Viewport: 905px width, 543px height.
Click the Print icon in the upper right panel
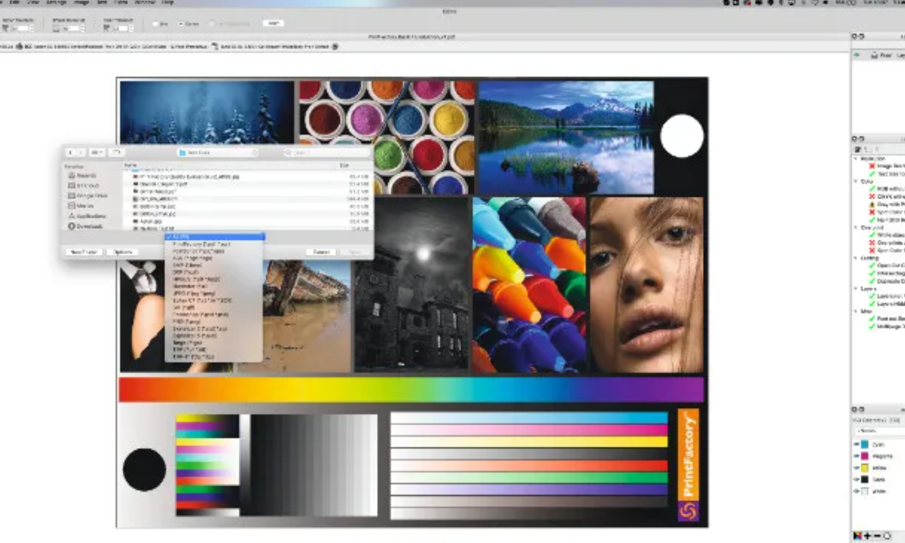click(x=874, y=55)
